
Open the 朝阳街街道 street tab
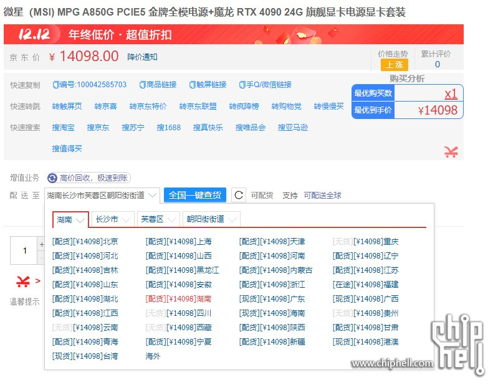point(211,219)
